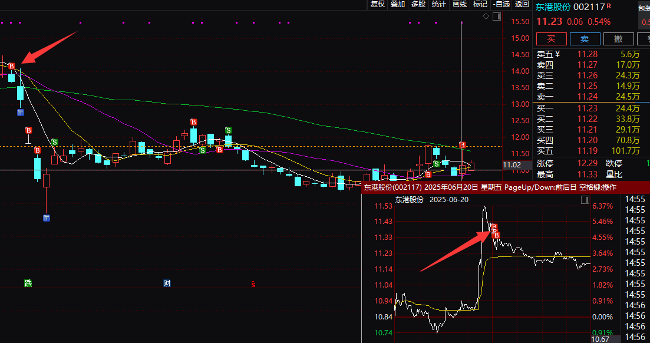650x343 pixels.
Task: Click the B marker near the 14.00 price level
Action: pos(12,67)
